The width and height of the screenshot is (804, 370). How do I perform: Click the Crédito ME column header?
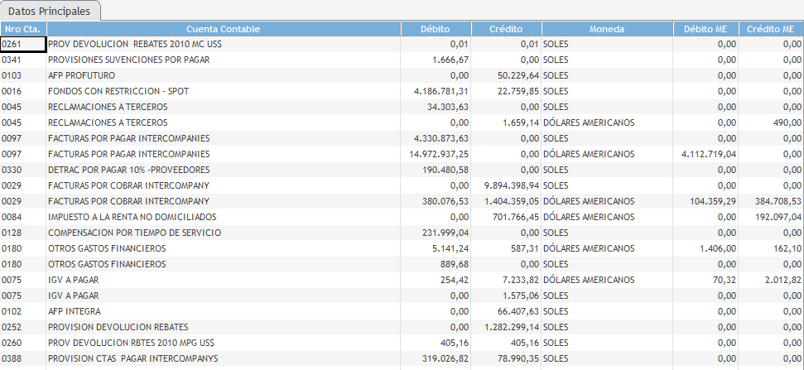click(770, 29)
